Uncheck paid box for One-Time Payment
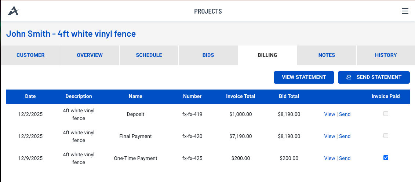 pos(386,158)
